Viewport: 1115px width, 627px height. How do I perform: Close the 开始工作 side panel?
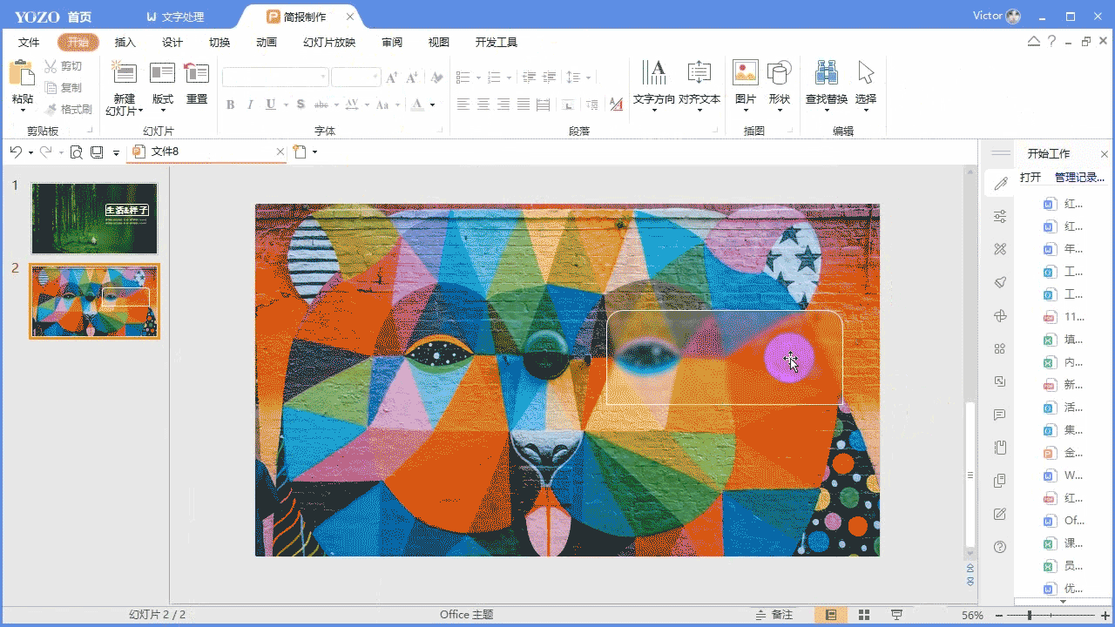click(1105, 154)
